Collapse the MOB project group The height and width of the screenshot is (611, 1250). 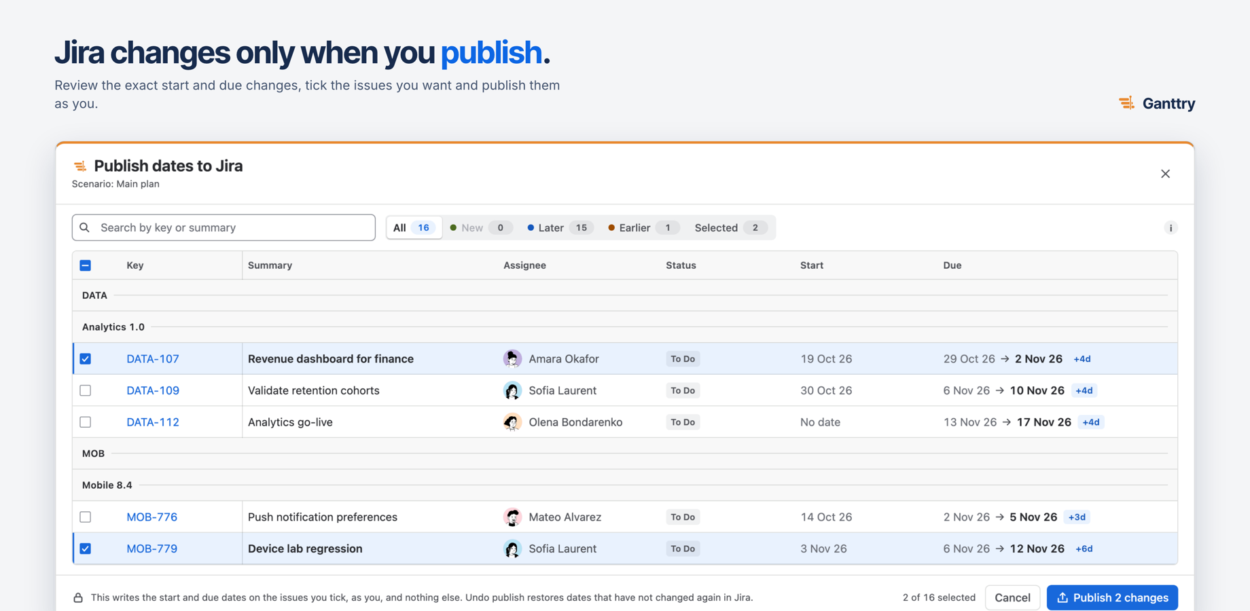625,453
